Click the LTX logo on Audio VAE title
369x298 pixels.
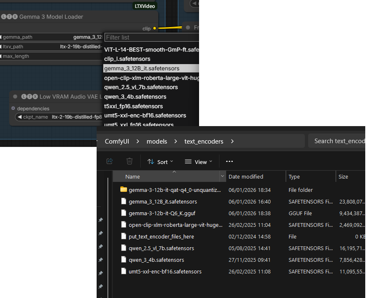tap(30, 97)
